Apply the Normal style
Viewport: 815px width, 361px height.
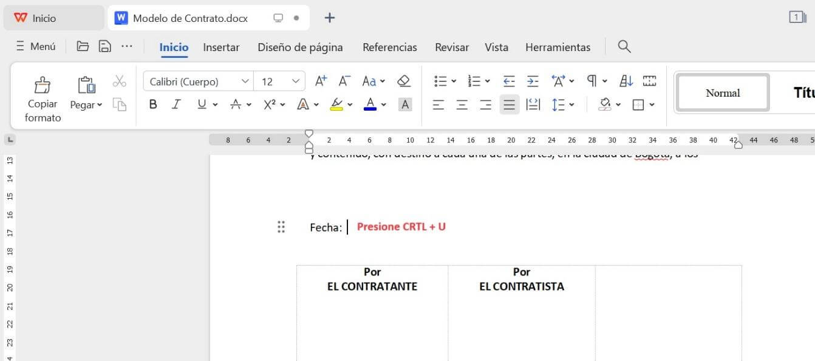722,92
